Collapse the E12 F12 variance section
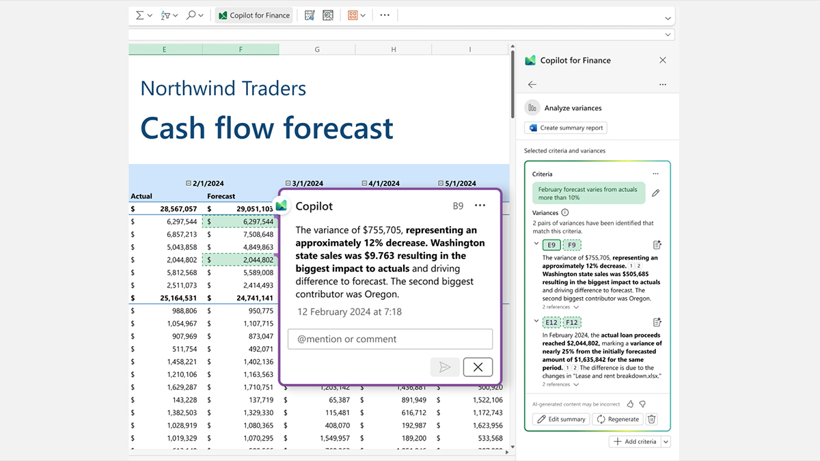 (x=536, y=322)
